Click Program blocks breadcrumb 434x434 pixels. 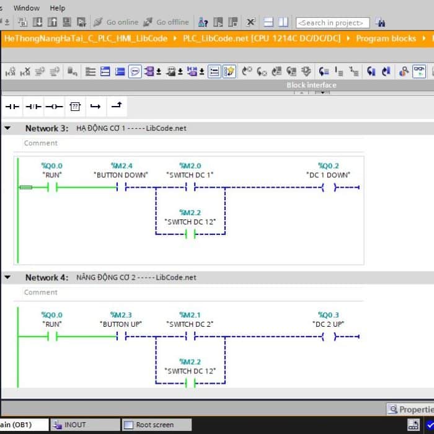pyautogui.click(x=386, y=38)
